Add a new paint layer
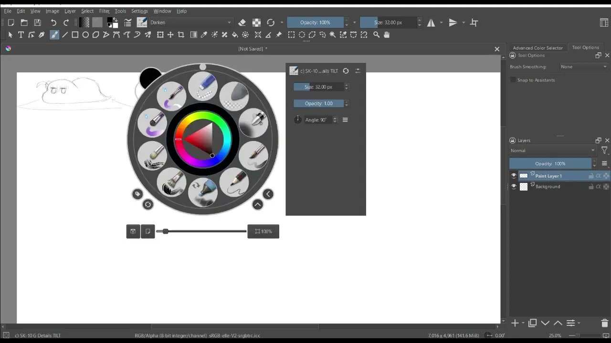611x343 pixels. [515, 323]
